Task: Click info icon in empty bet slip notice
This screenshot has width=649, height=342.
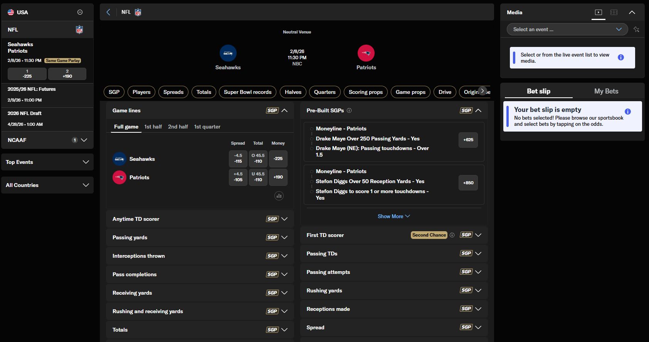Action: click(628, 112)
